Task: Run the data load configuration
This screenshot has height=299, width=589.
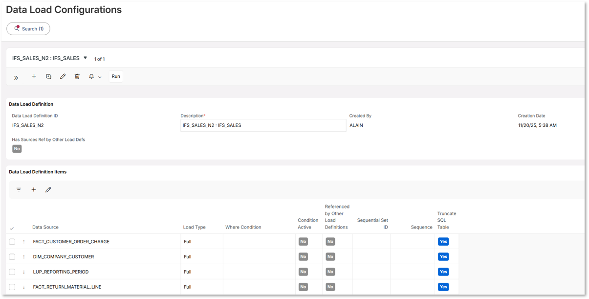Action: [x=116, y=76]
